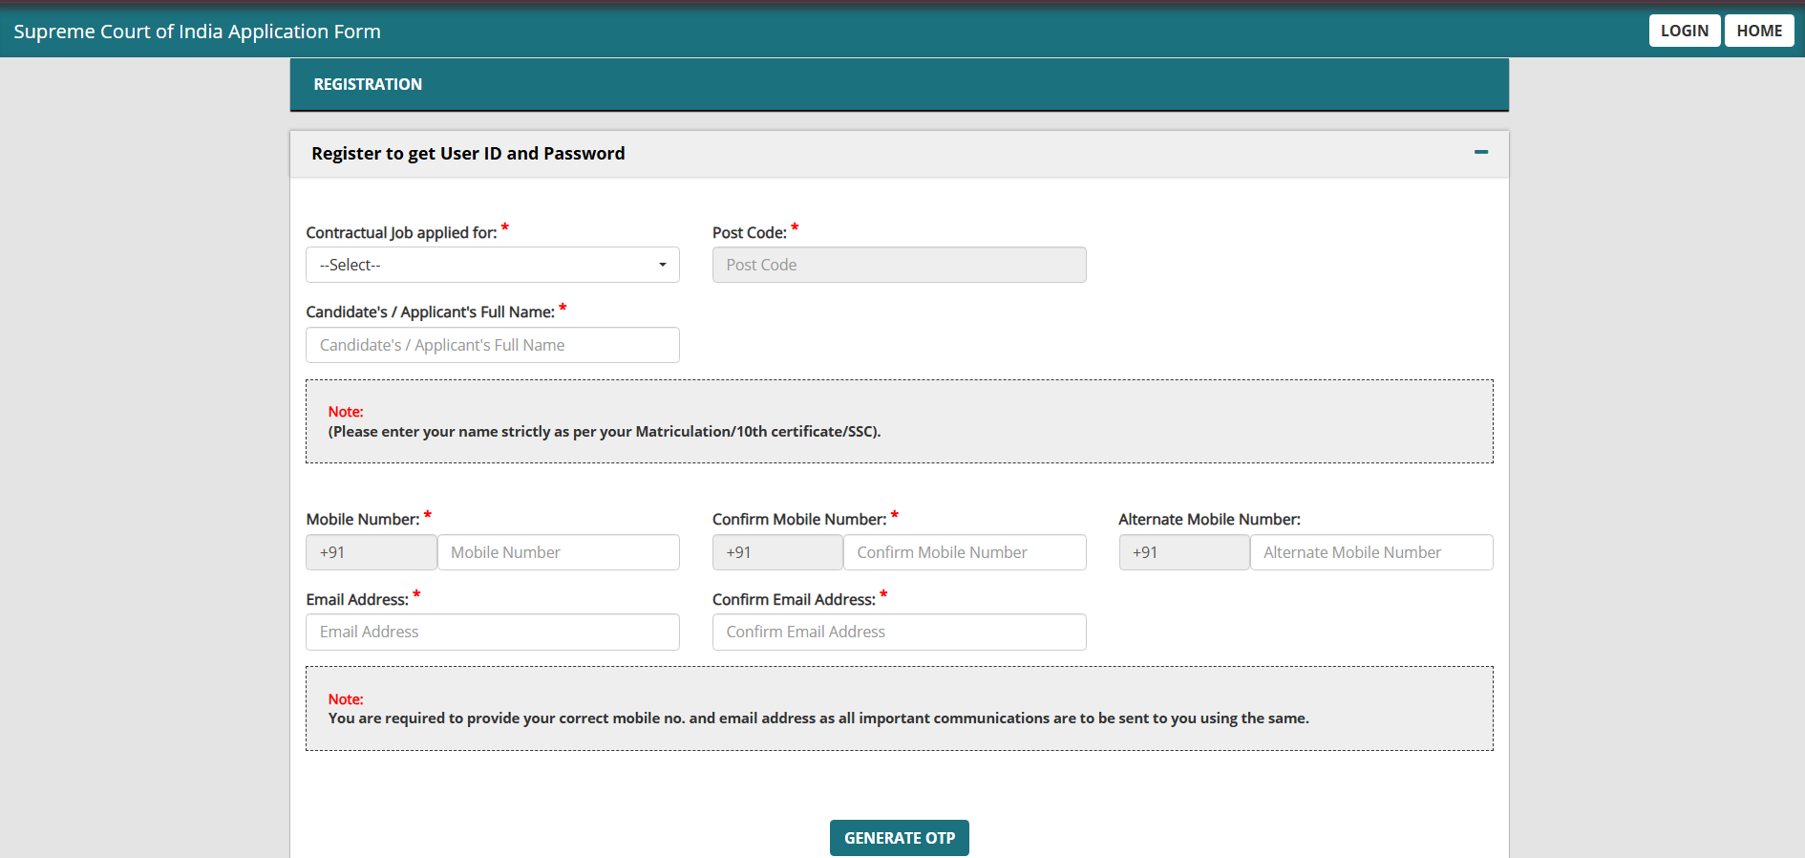Go to the HOME page
This screenshot has width=1805, height=858.
[1758, 31]
